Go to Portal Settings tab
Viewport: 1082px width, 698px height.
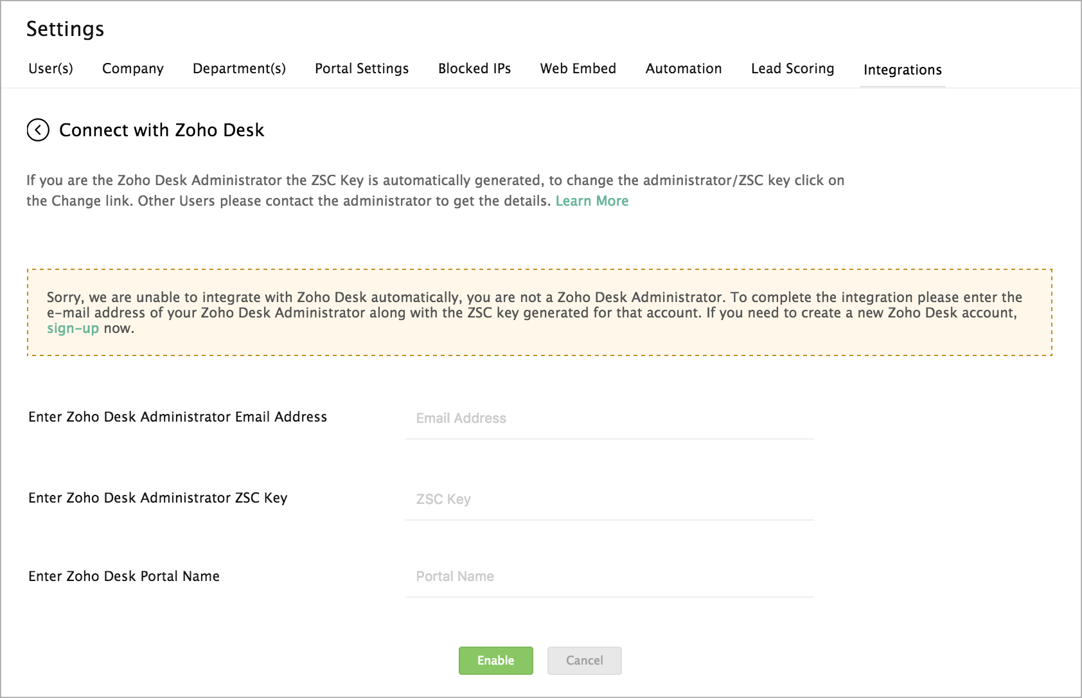(x=362, y=69)
